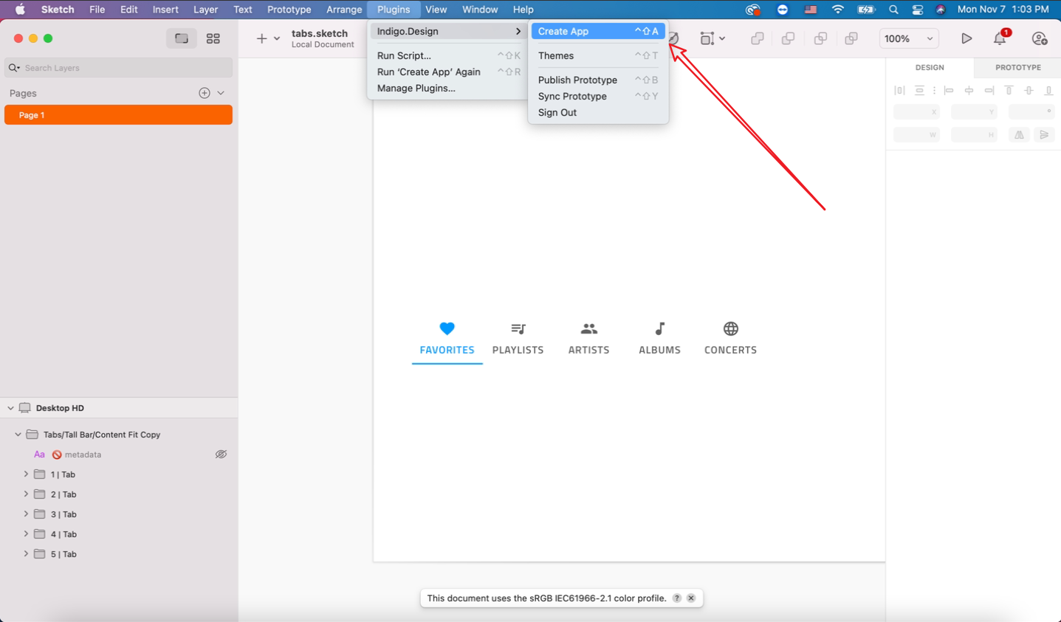Open the Indigo.Design submenu entry
Image resolution: width=1061 pixels, height=622 pixels.
[448, 31]
